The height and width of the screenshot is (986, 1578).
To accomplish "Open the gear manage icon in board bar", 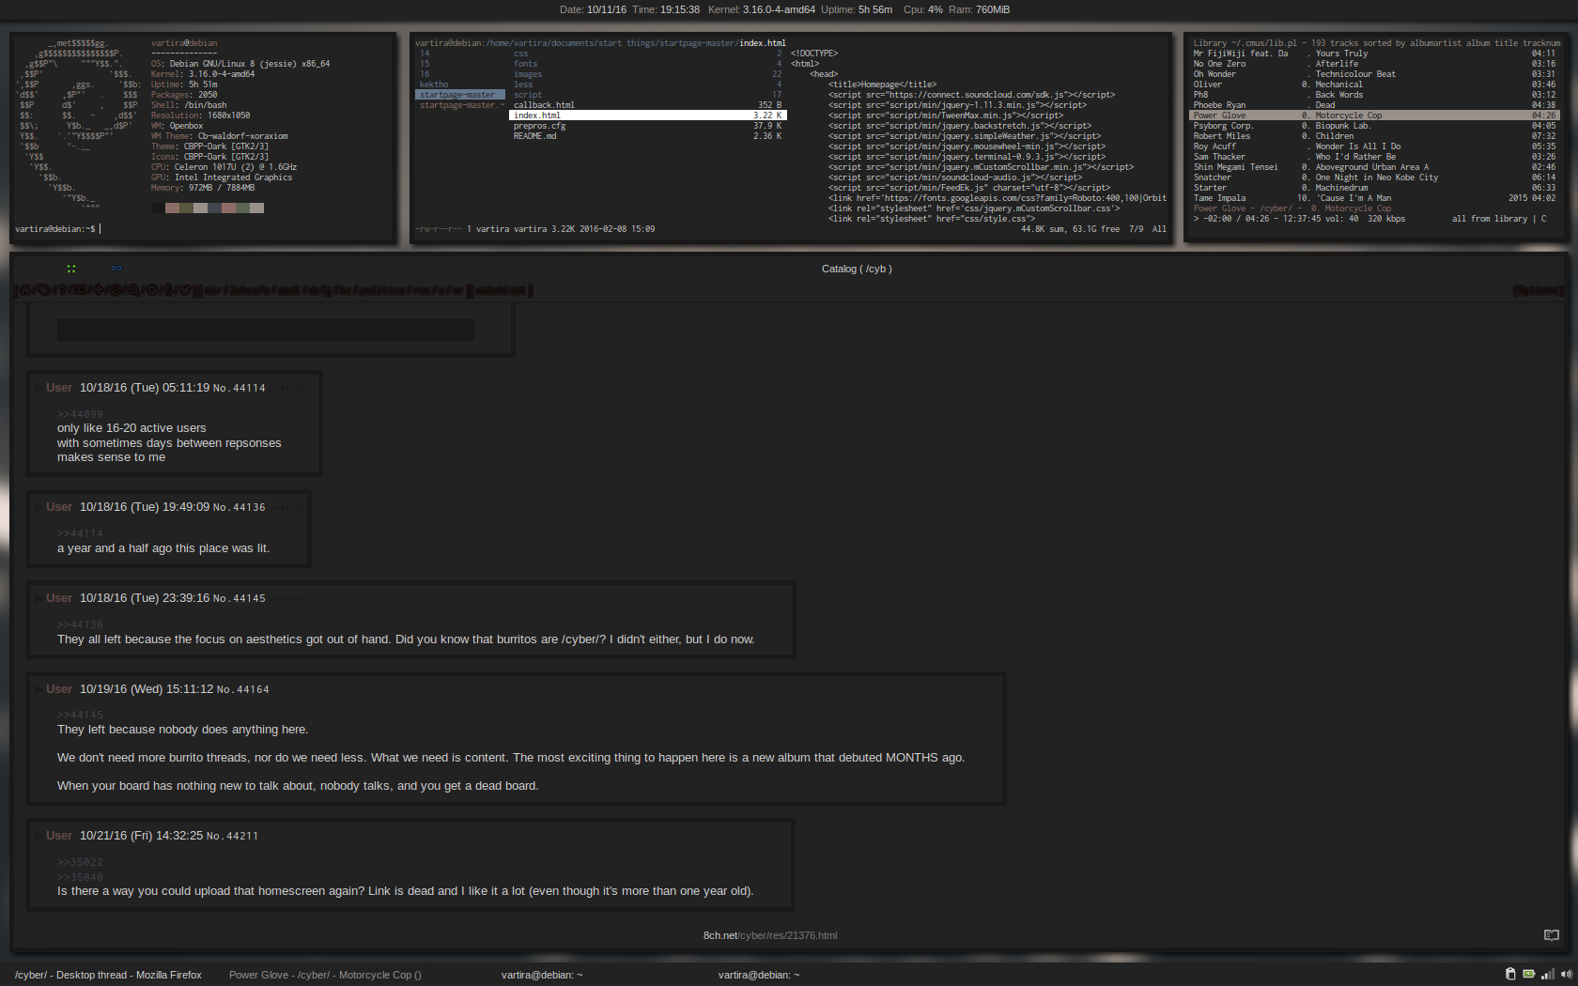I will click(152, 290).
